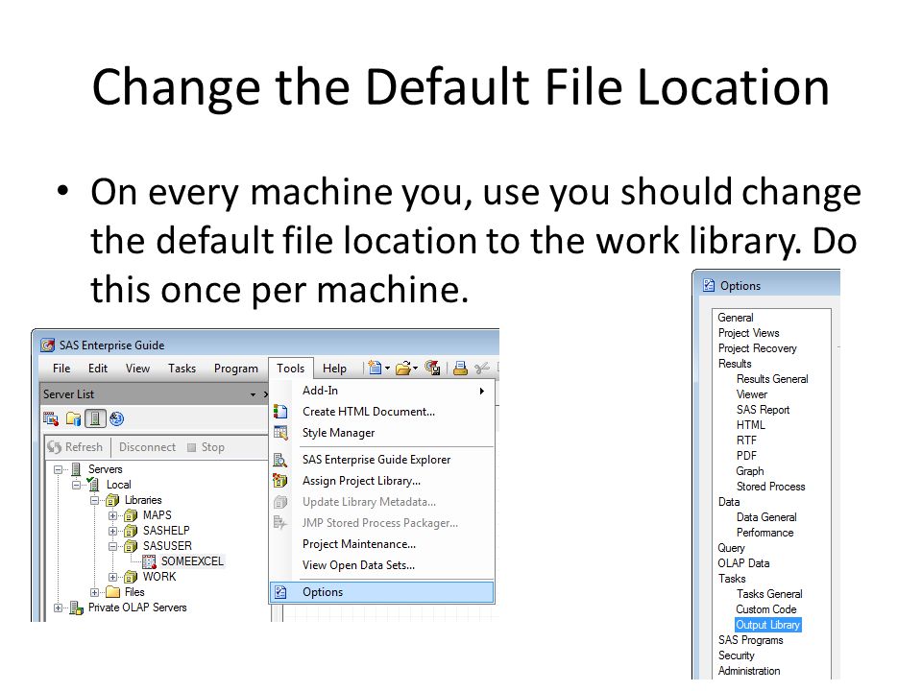Open the Help menu
Screen dimensions: 922x691
click(x=334, y=369)
